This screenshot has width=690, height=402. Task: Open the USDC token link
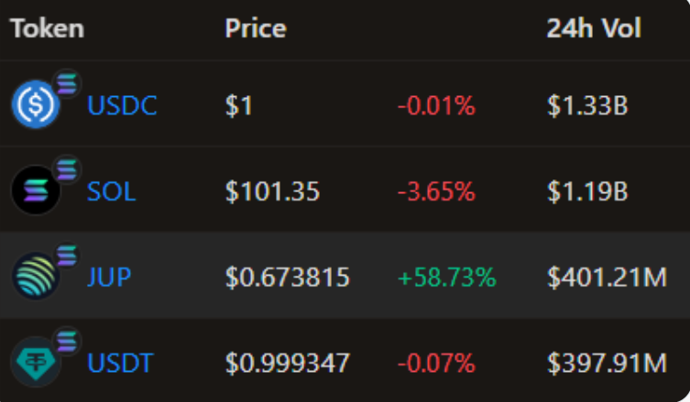[x=122, y=106]
